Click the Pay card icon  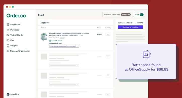(x=8, y=40)
